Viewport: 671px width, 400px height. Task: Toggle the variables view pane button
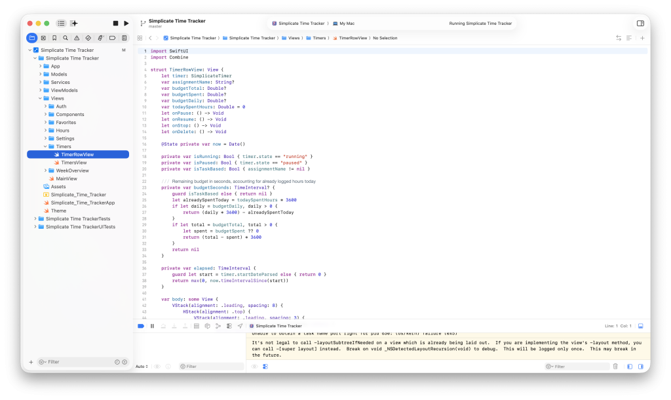coord(630,366)
